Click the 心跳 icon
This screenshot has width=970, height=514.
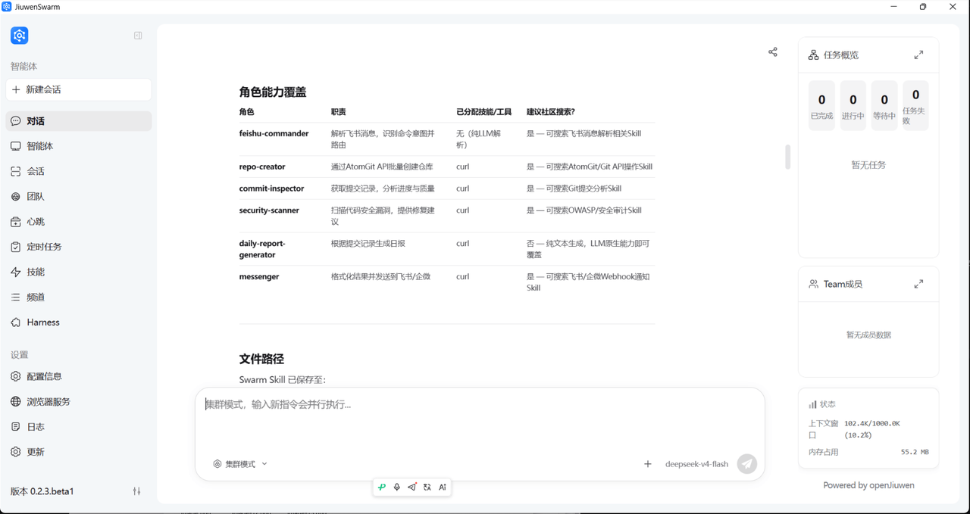[x=16, y=222]
